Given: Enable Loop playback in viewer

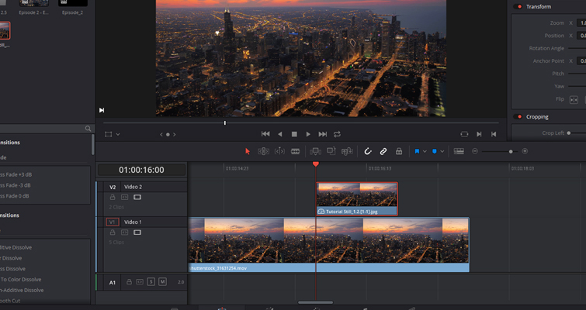Looking at the screenshot, I should [338, 134].
